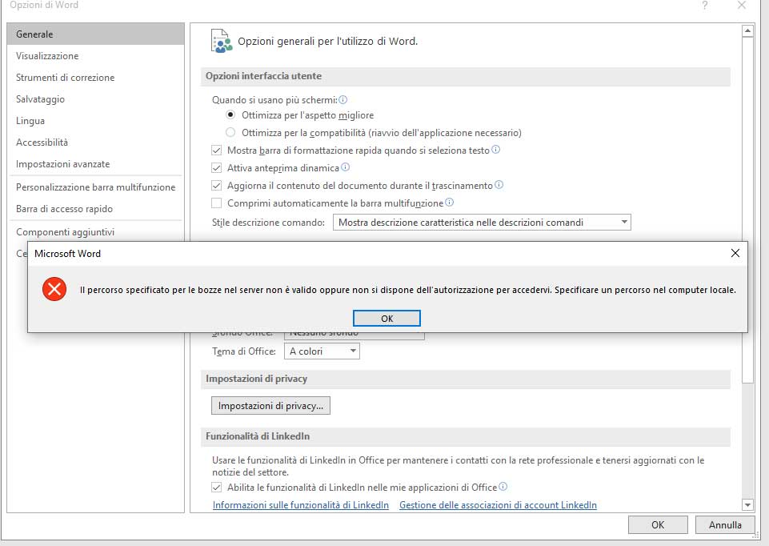Select the 'Lingua' category
The width and height of the screenshot is (769, 546).
coord(96,120)
